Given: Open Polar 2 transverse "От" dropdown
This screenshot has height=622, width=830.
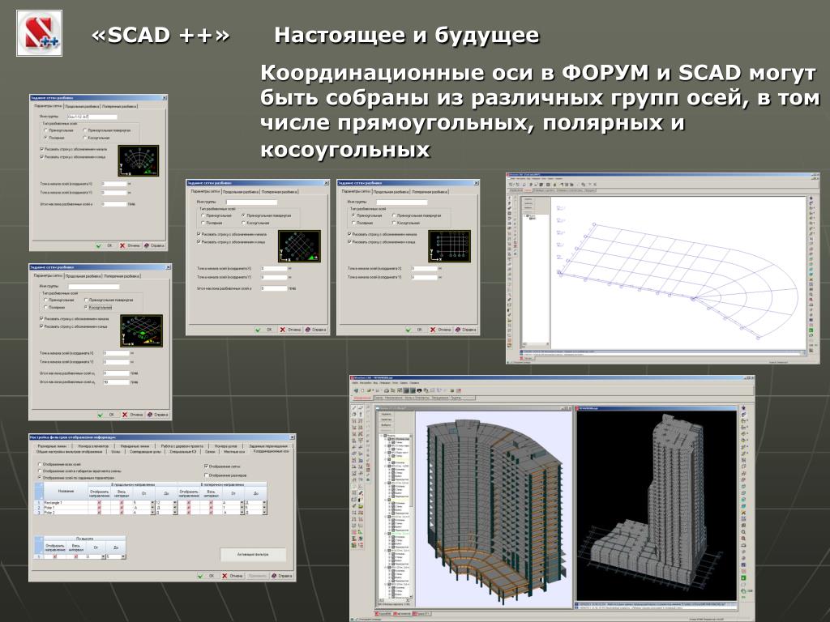Looking at the screenshot, I should point(242,513).
